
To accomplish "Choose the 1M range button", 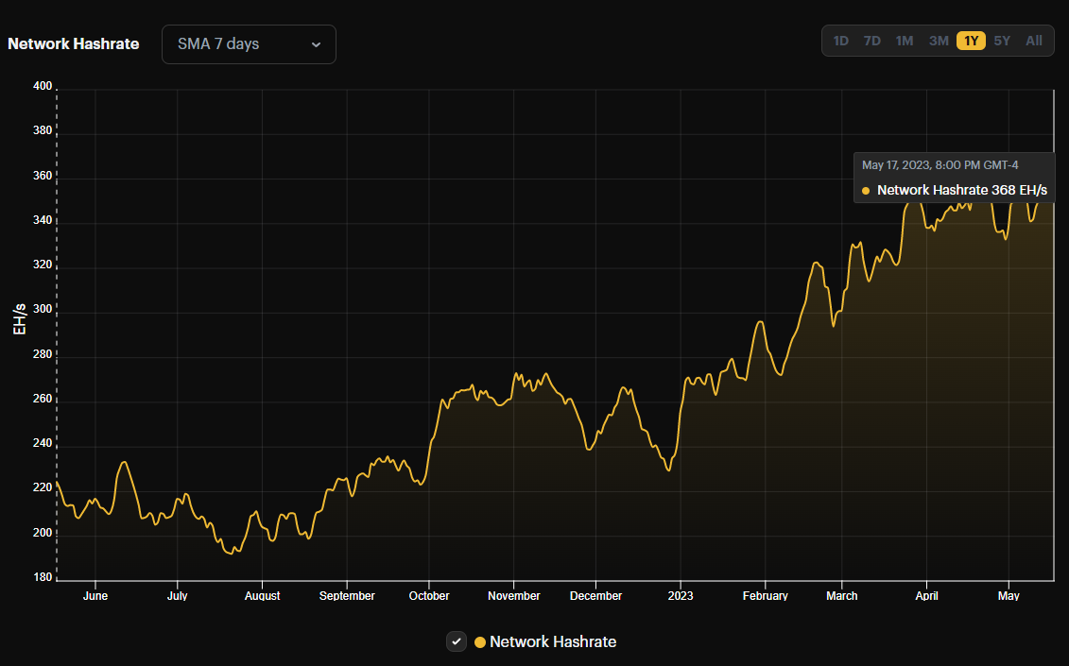I will pos(904,41).
